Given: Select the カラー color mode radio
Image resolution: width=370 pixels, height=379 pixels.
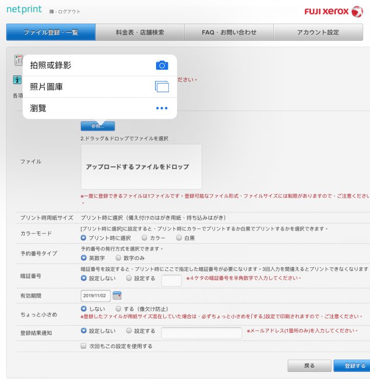Looking at the screenshot, I should coord(144,238).
